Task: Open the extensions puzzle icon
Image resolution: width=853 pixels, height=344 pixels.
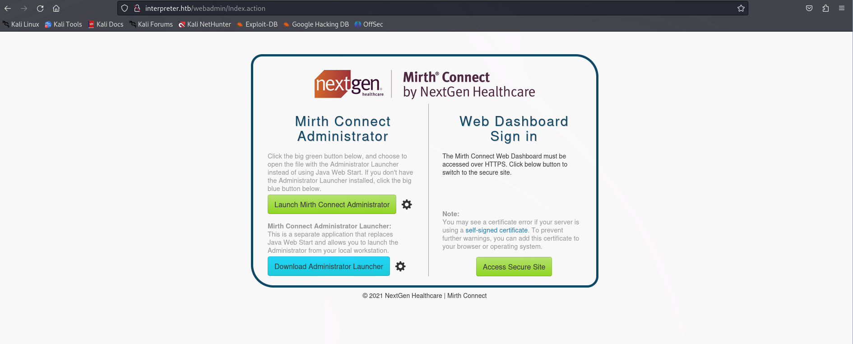Action: click(x=825, y=8)
